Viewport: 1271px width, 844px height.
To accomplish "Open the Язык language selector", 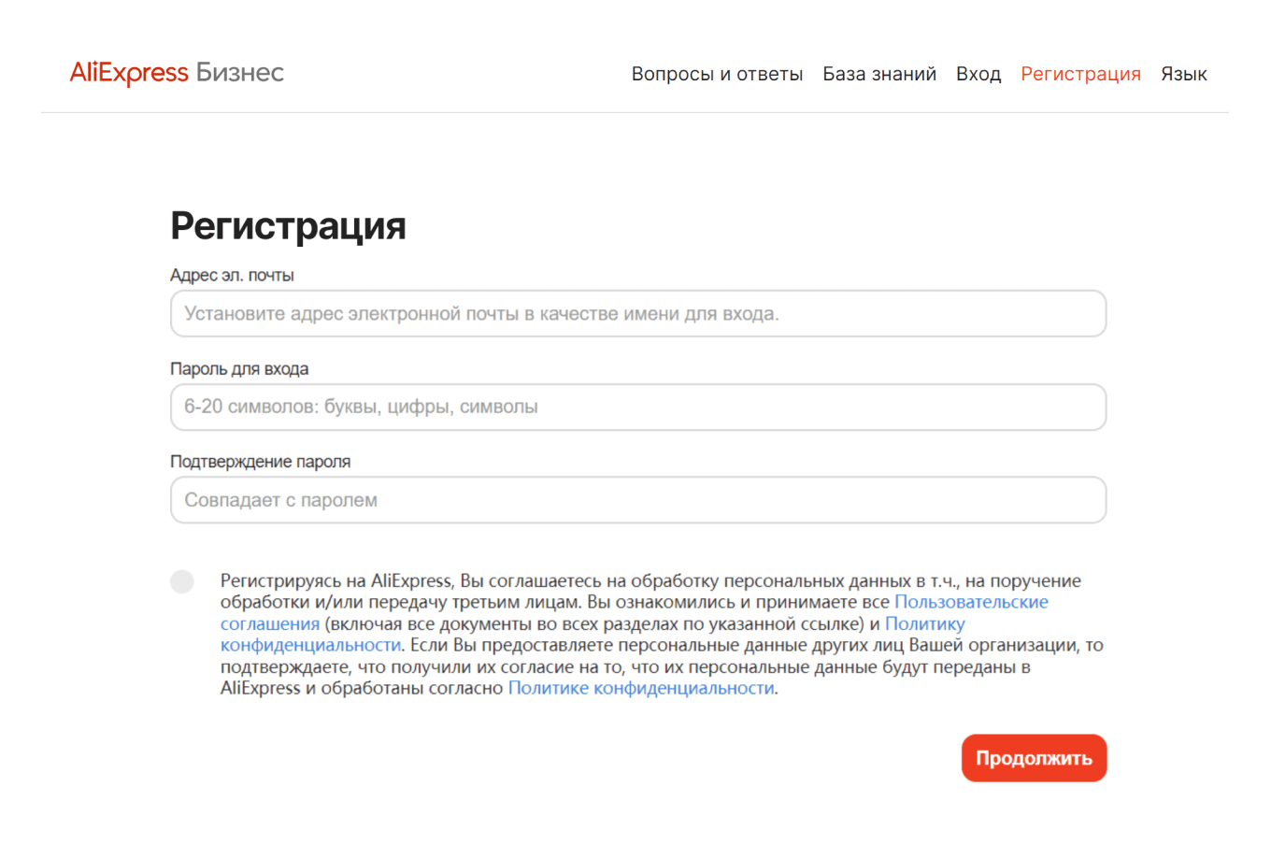I will point(1184,73).
